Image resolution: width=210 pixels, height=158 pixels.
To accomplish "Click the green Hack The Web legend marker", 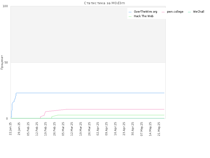I will (130, 17).
